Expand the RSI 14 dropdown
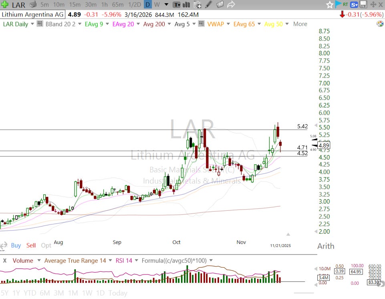Screen dimensions: 385x299 tap(136, 261)
